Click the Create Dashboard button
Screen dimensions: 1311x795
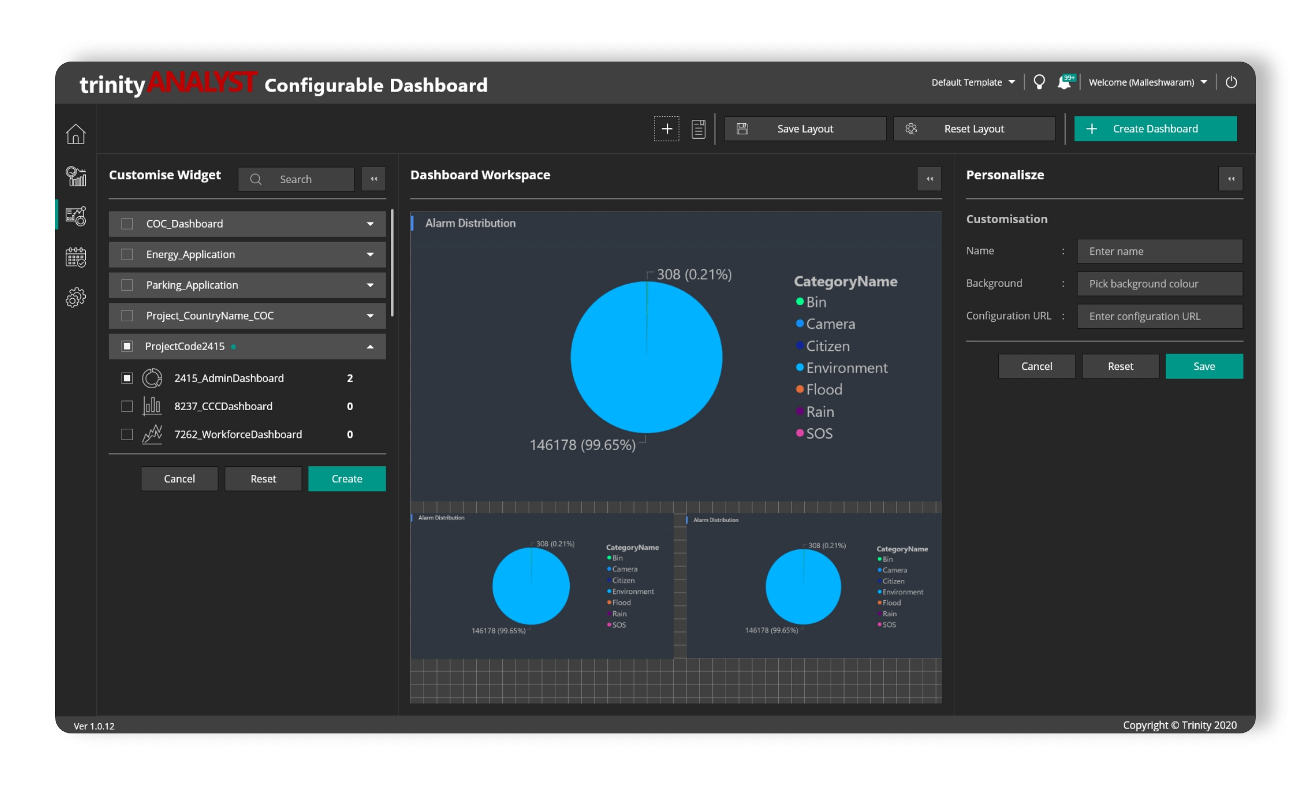1156,129
